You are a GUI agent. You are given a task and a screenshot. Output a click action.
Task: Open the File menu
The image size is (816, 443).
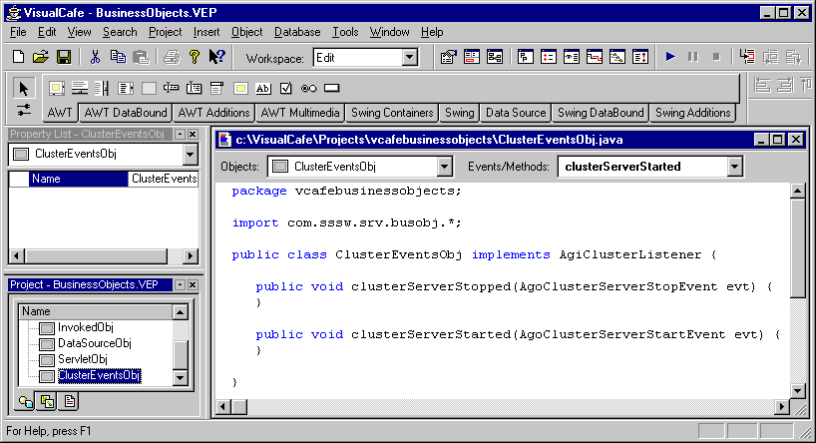point(18,32)
